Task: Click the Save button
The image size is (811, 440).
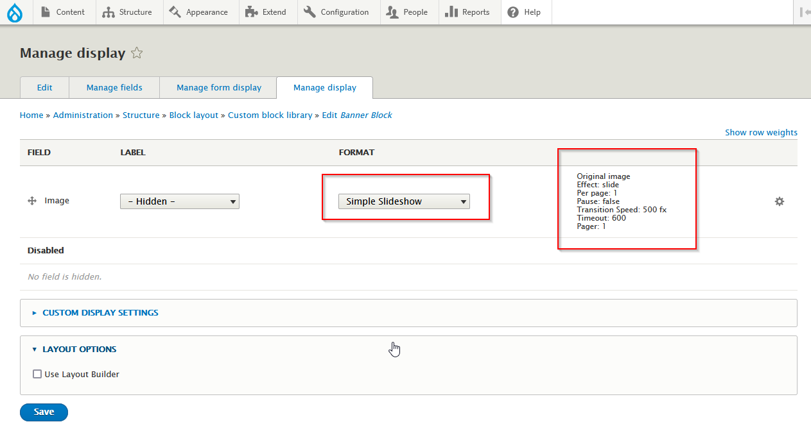Action: (44, 412)
